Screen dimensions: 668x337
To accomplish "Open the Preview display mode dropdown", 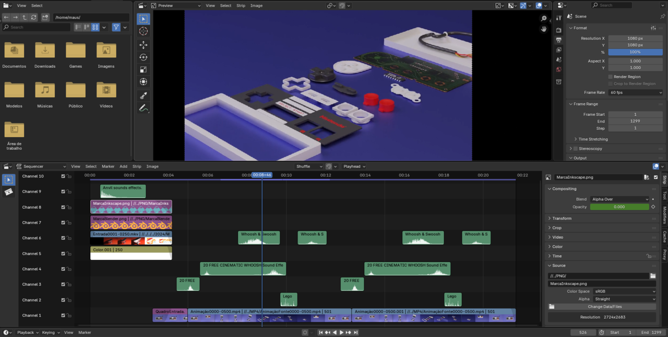I will pos(175,5).
